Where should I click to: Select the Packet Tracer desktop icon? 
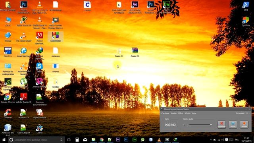pos(24,21)
